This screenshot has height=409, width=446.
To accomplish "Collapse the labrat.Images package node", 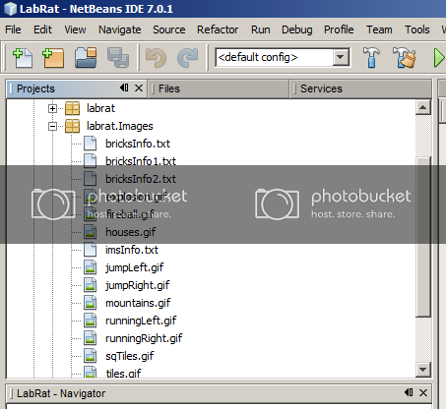I will point(52,126).
